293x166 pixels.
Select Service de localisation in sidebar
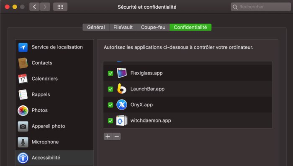pyautogui.click(x=54, y=47)
